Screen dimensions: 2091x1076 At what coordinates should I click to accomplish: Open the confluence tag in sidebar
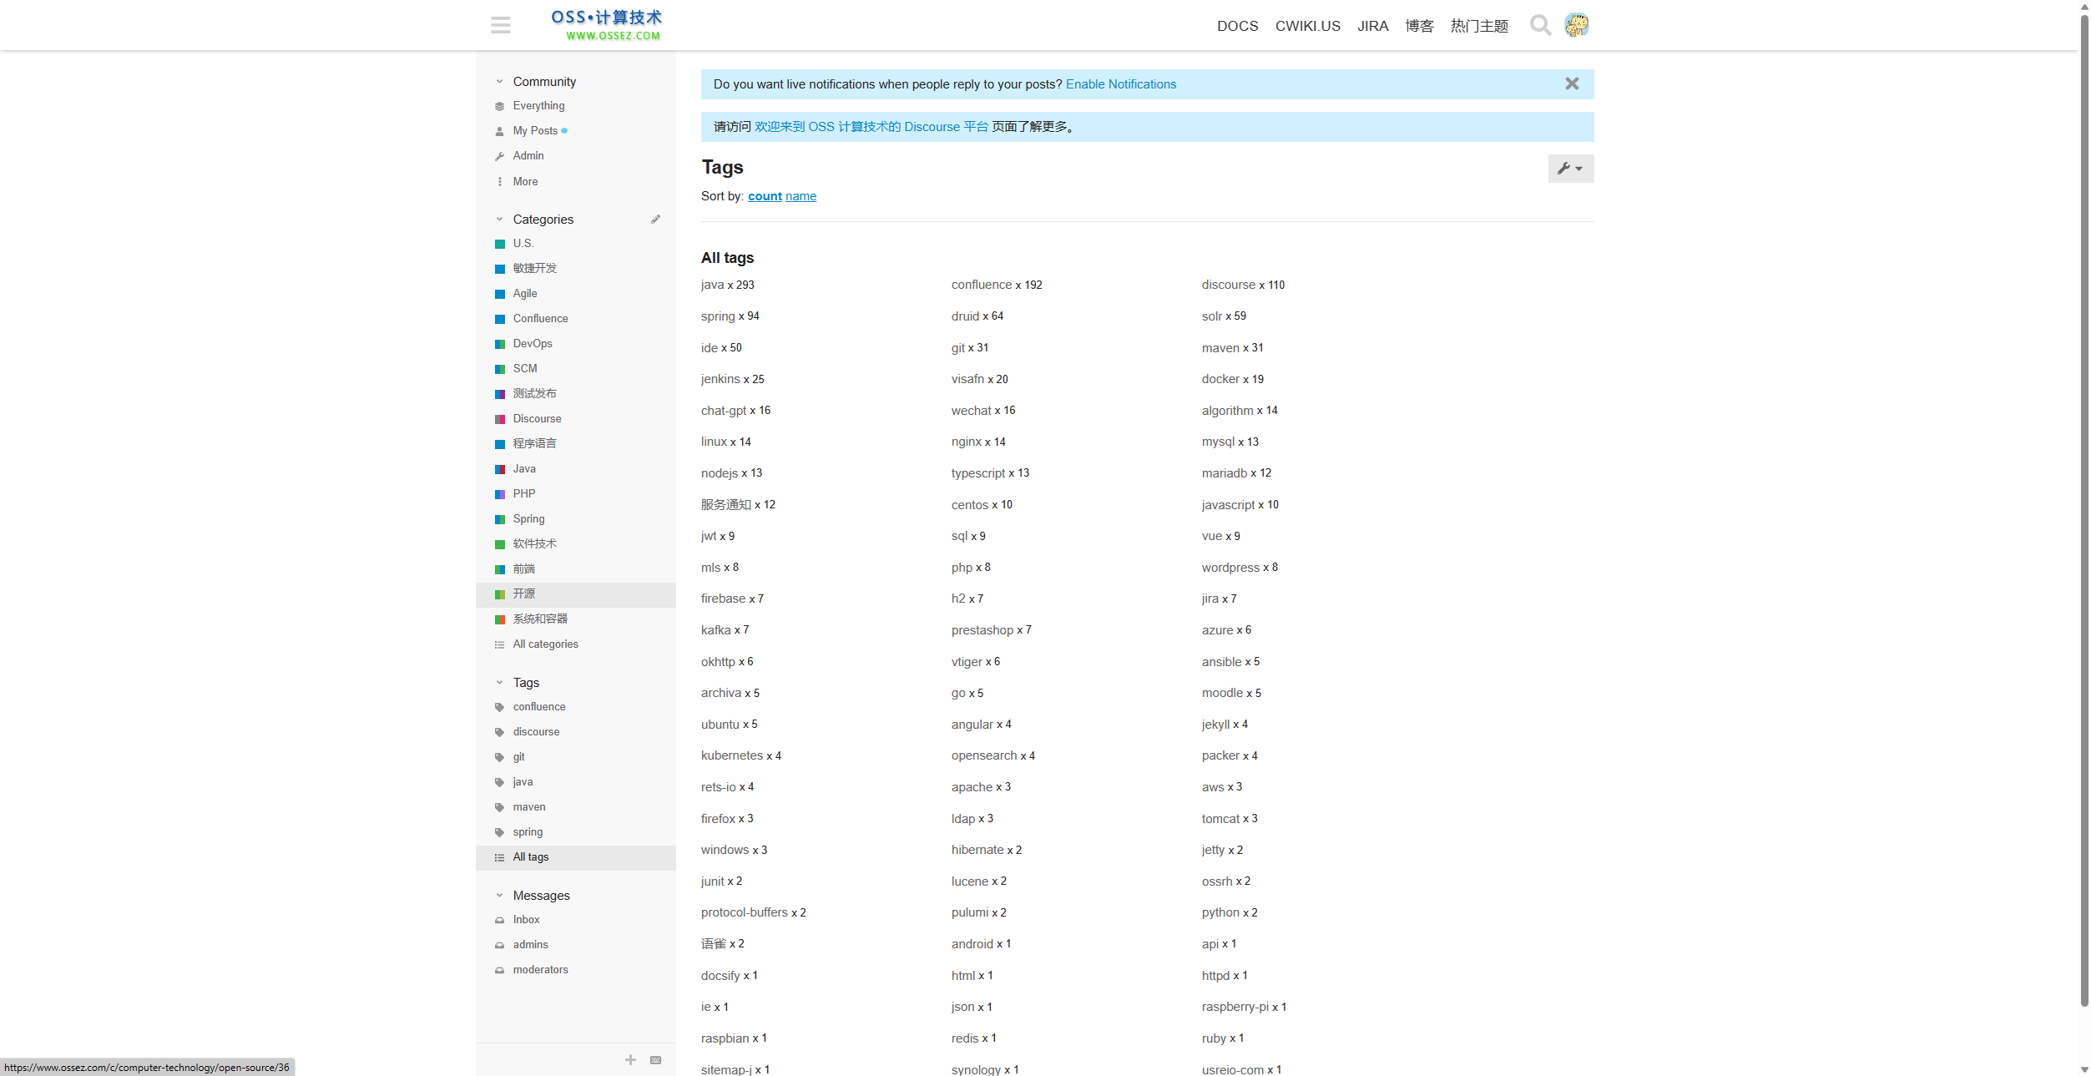pos(538,706)
